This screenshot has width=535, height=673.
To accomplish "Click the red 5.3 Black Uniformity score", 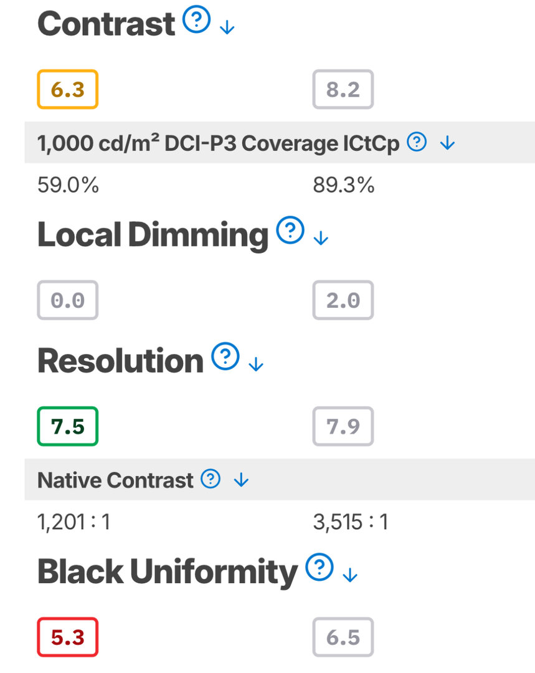I will [x=67, y=637].
